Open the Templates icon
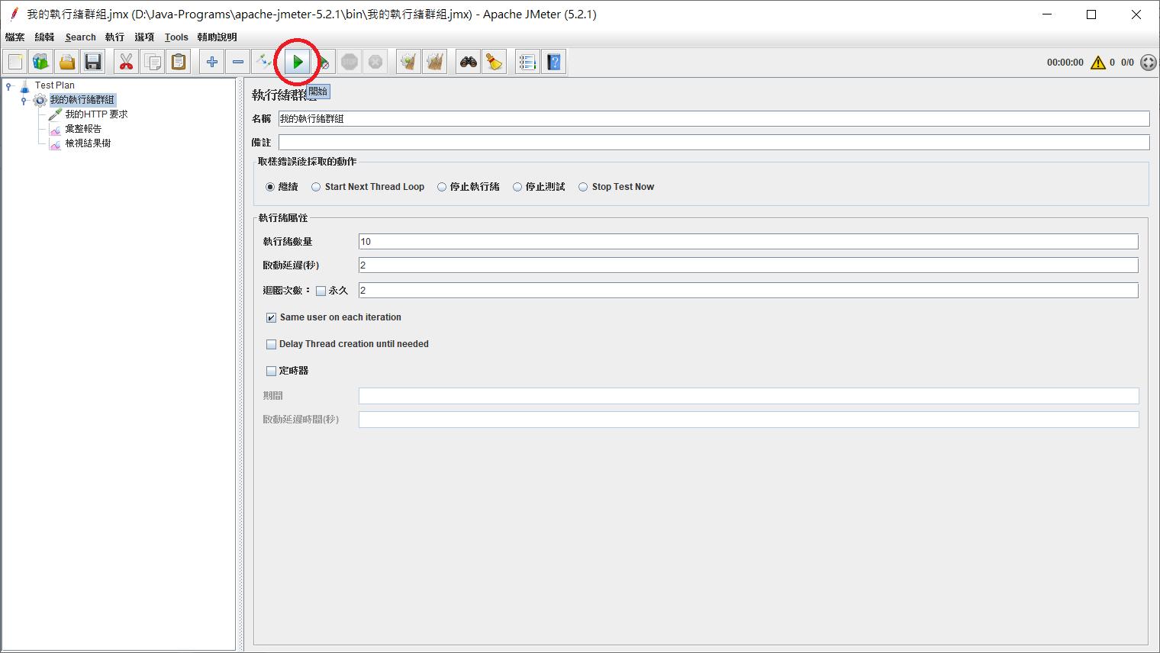Image resolution: width=1160 pixels, height=653 pixels. point(41,62)
